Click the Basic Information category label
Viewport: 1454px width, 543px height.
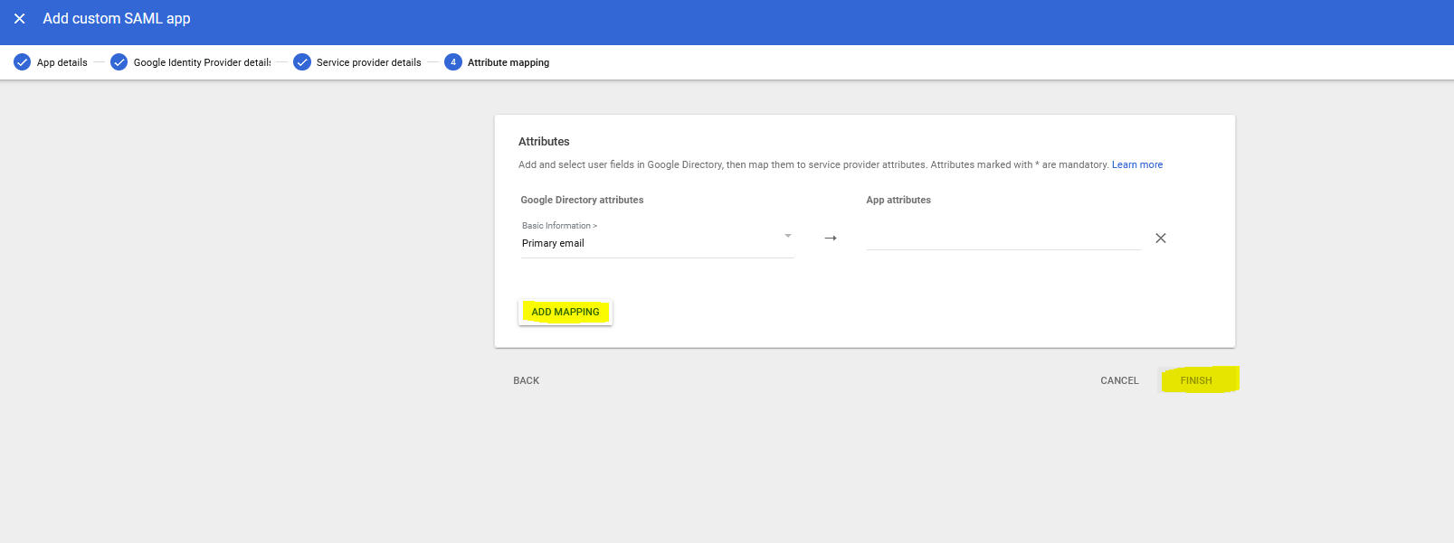(x=558, y=226)
